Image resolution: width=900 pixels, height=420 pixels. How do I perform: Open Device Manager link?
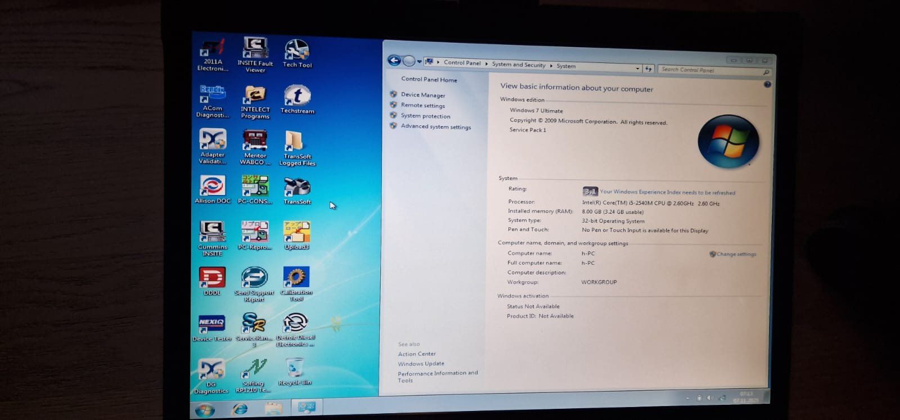coord(422,95)
